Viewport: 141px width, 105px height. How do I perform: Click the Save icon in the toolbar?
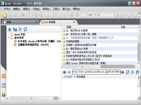[x=10, y=15]
